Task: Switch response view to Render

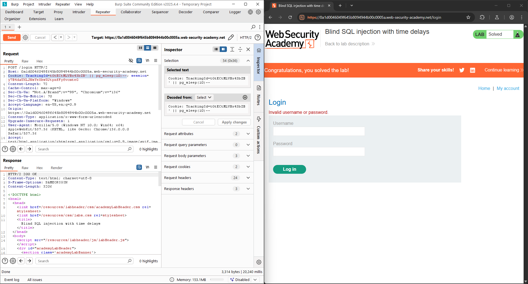Action: 57,168
